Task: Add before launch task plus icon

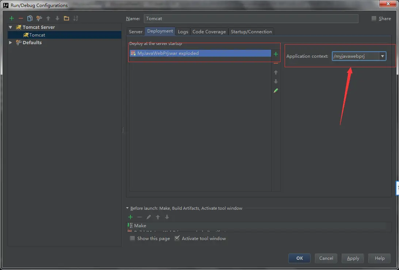Action: 130,217
